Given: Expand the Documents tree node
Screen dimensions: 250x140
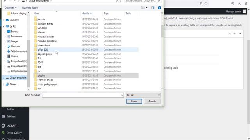Looking at the screenshot, I should coord(5,36).
